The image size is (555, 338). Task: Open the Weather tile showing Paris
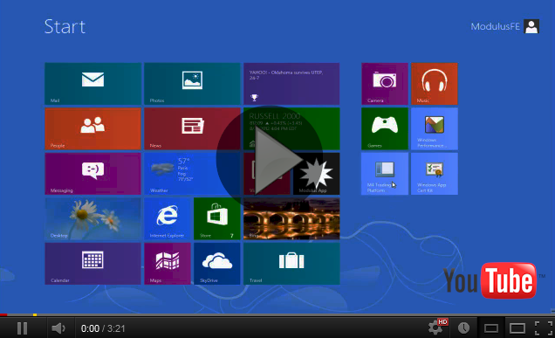[192, 174]
